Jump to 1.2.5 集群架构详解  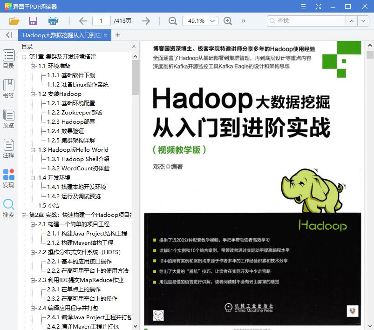click(71, 141)
